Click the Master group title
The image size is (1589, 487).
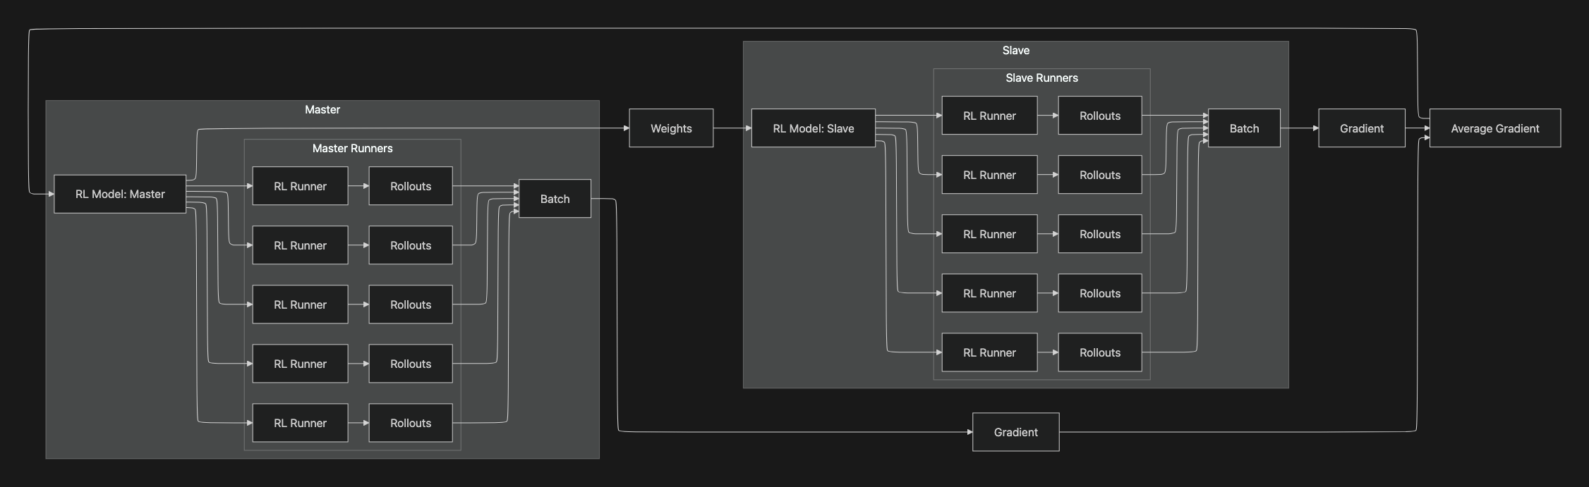click(x=322, y=110)
